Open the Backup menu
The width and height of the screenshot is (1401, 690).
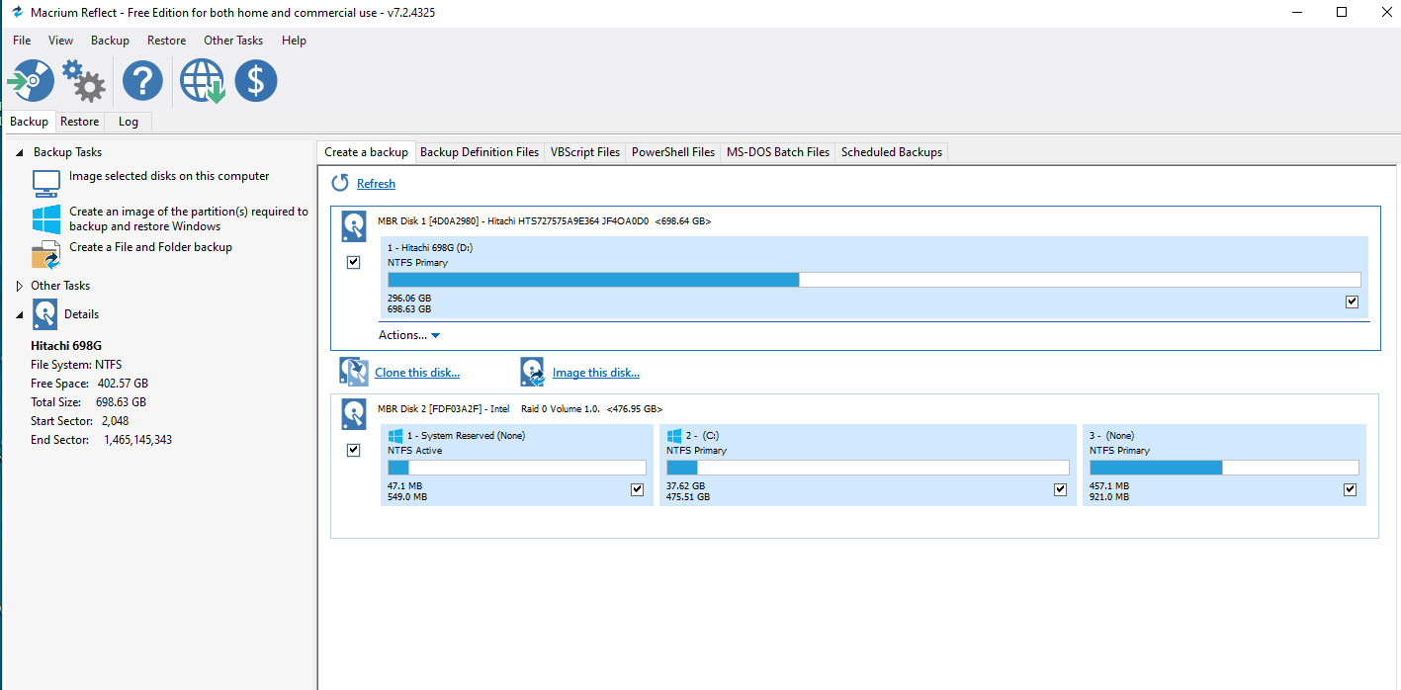(110, 41)
